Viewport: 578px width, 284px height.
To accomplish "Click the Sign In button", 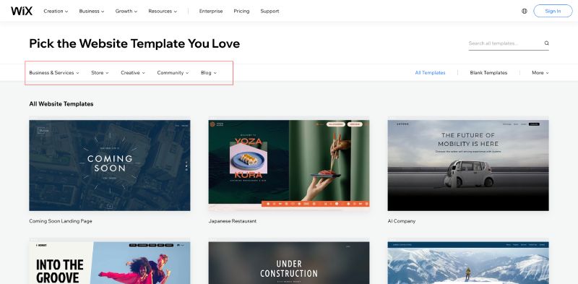I will [x=553, y=11].
